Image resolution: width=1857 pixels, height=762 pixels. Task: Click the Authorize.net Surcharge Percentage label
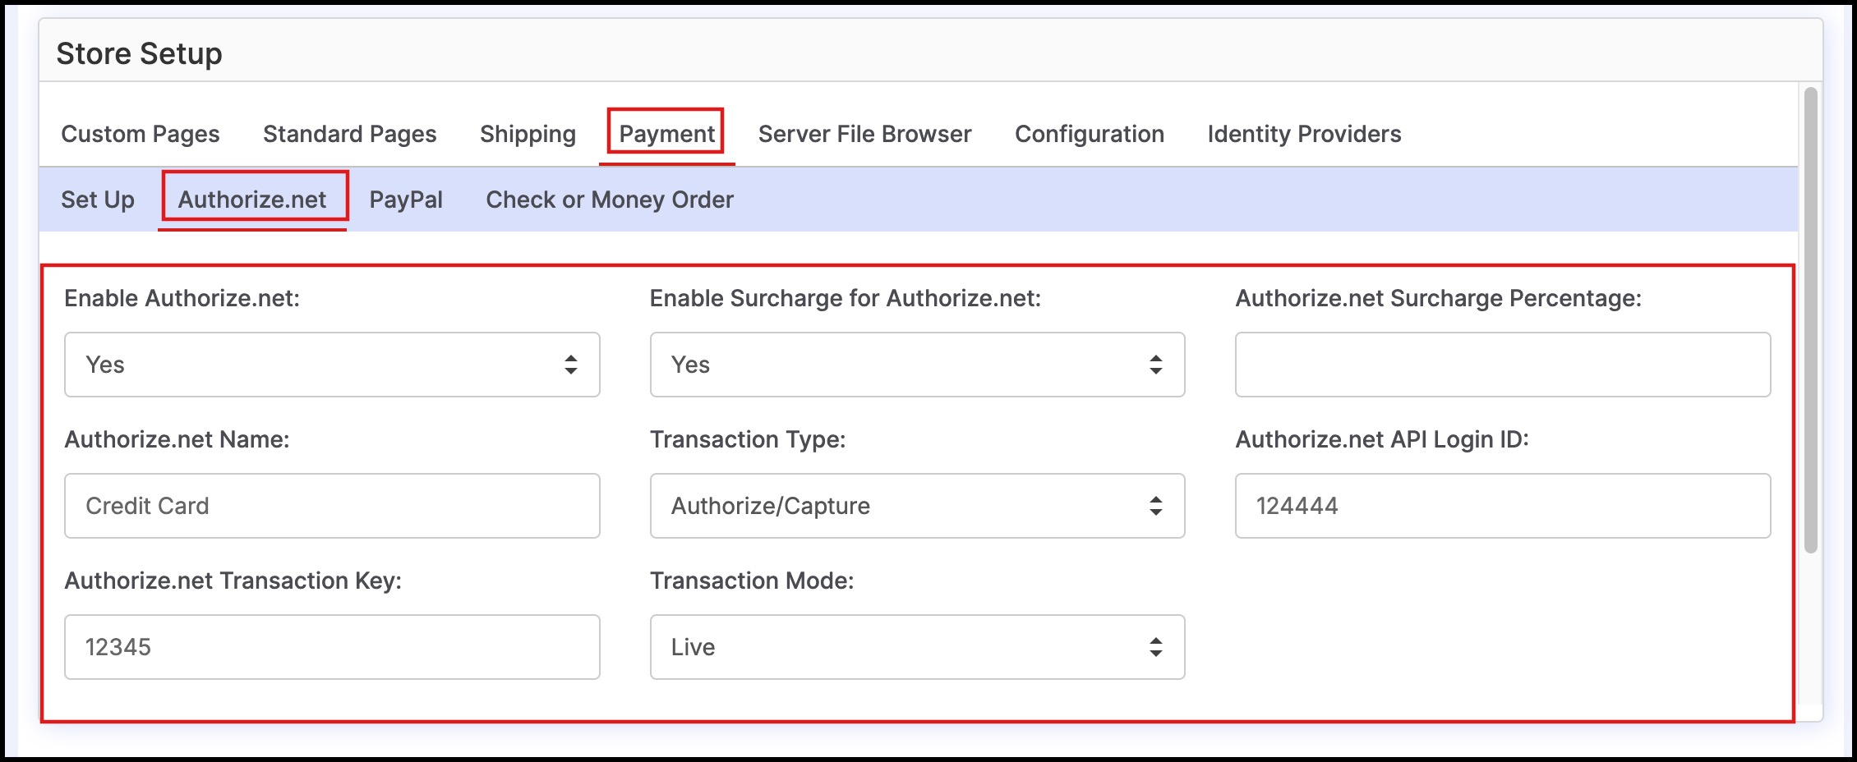[x=1438, y=298]
